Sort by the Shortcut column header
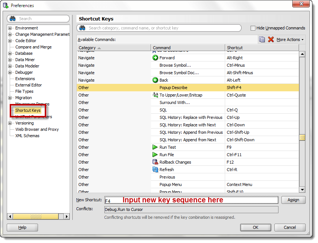Image resolution: width=318 pixels, height=243 pixels. coord(262,48)
